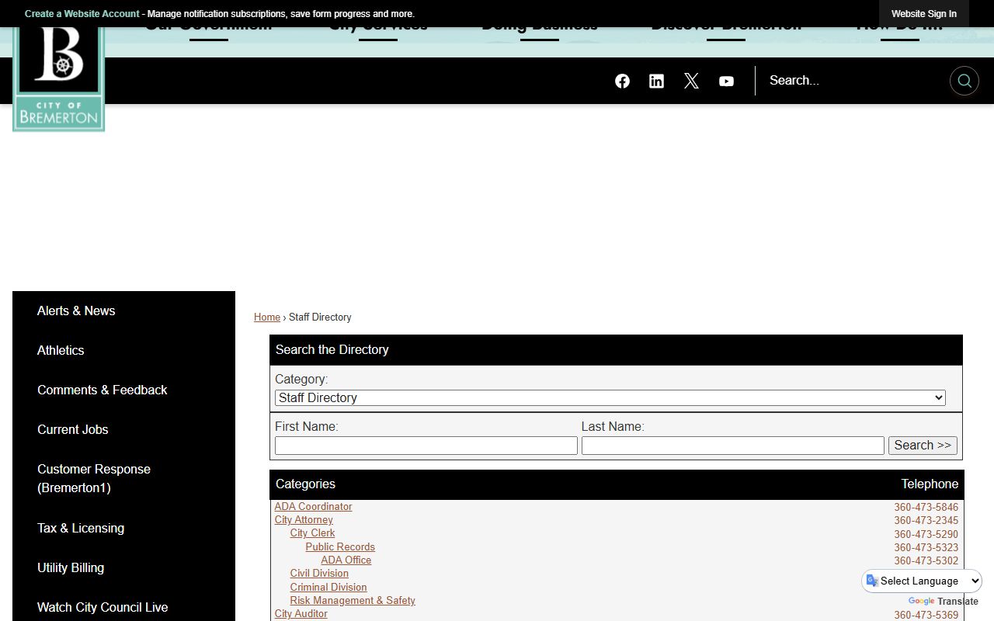Click phone number 360-473-5369
The width and height of the screenshot is (994, 621).
coord(926,616)
